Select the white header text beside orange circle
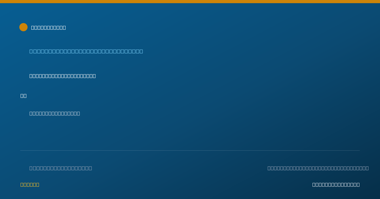 [x=48, y=27]
